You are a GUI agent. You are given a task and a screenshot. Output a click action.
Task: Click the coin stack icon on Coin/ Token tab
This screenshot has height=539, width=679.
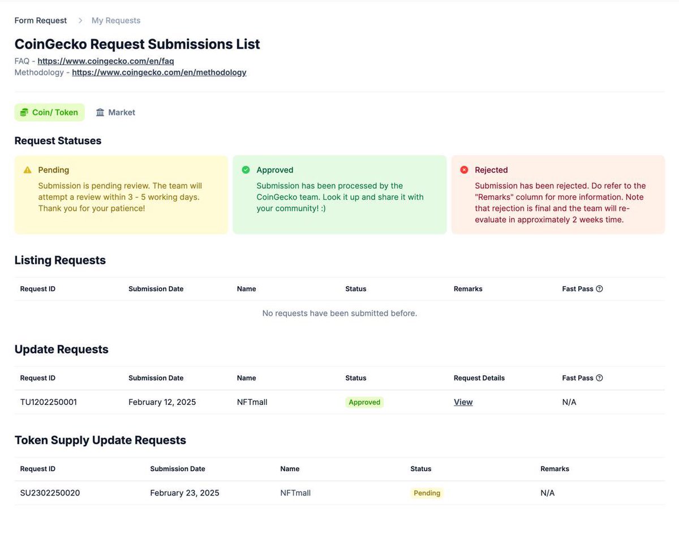[24, 113]
